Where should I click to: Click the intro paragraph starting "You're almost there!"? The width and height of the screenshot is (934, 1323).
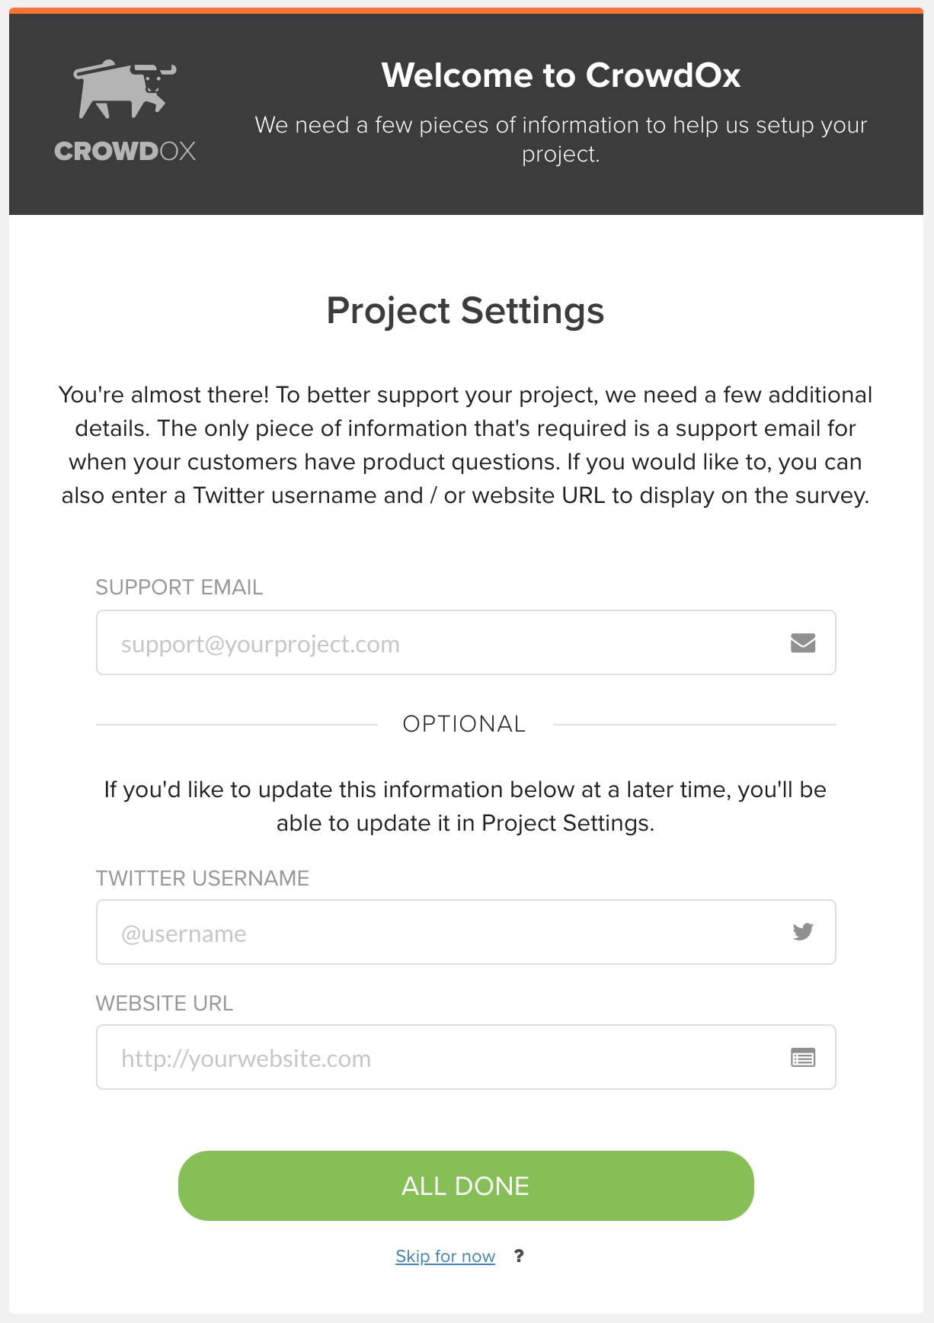465,445
